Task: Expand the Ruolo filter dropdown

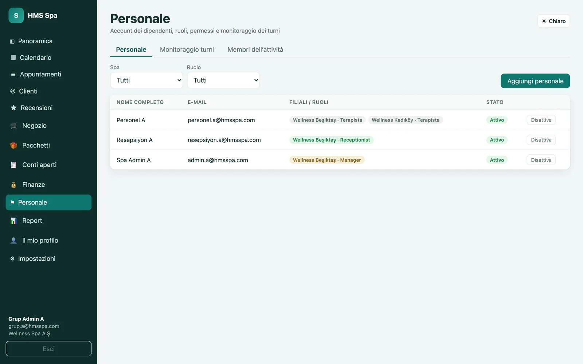Action: point(223,80)
